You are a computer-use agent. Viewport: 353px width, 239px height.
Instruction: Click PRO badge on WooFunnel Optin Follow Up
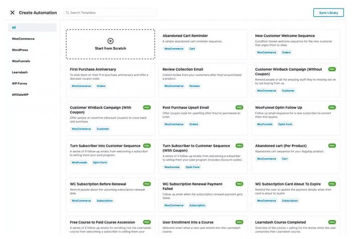tap(332, 107)
